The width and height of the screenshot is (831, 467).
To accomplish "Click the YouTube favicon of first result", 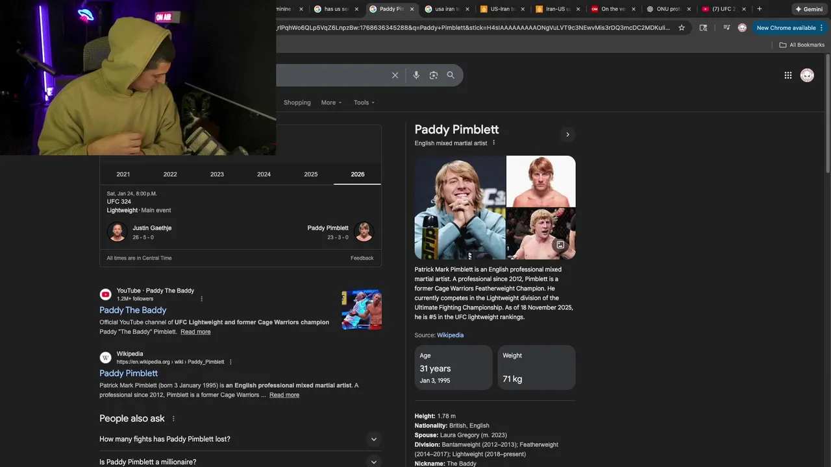I will pos(105,294).
